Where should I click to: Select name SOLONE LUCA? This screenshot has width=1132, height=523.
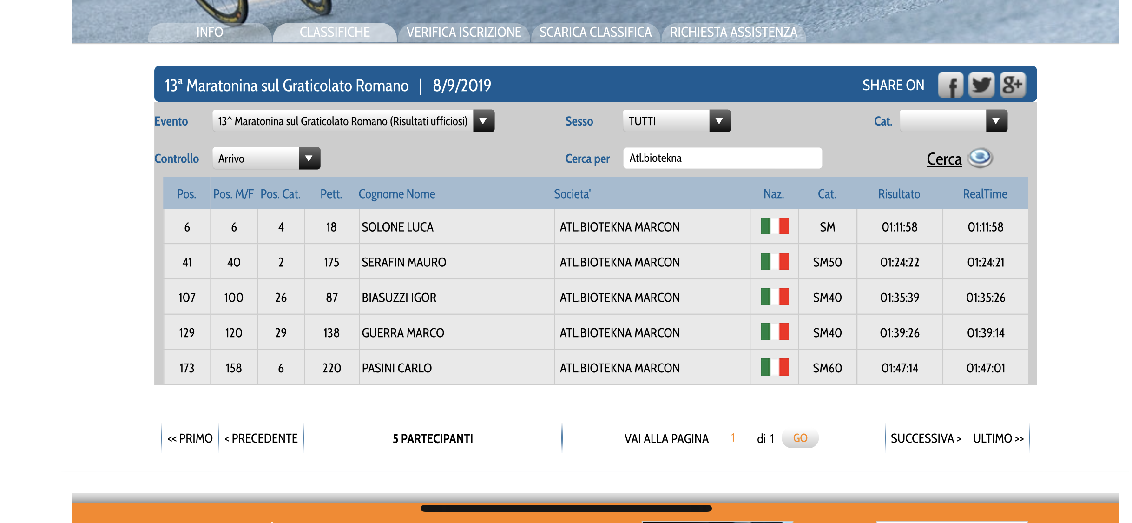click(397, 227)
